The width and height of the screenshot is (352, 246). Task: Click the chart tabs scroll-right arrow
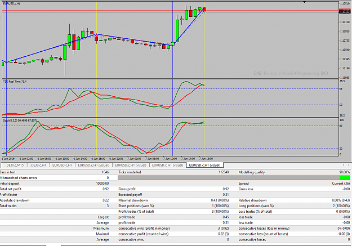point(349,165)
